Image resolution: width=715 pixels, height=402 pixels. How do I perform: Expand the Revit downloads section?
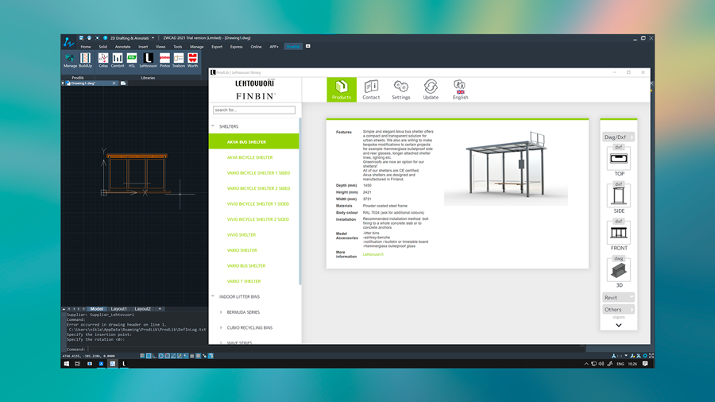pos(618,297)
